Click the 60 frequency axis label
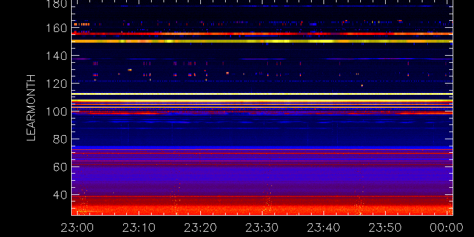 pyautogui.click(x=60, y=167)
